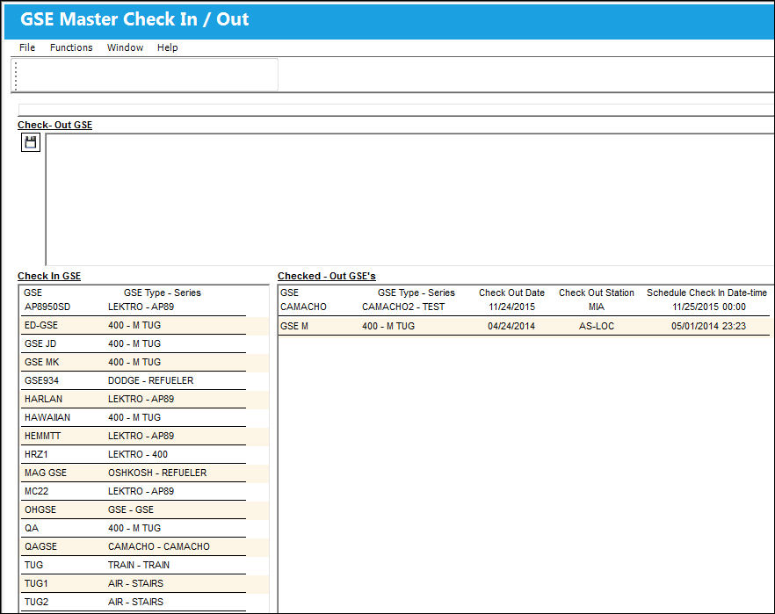The image size is (775, 614).
Task: Click the save icon under Check-Out GSE
Action: click(30, 142)
